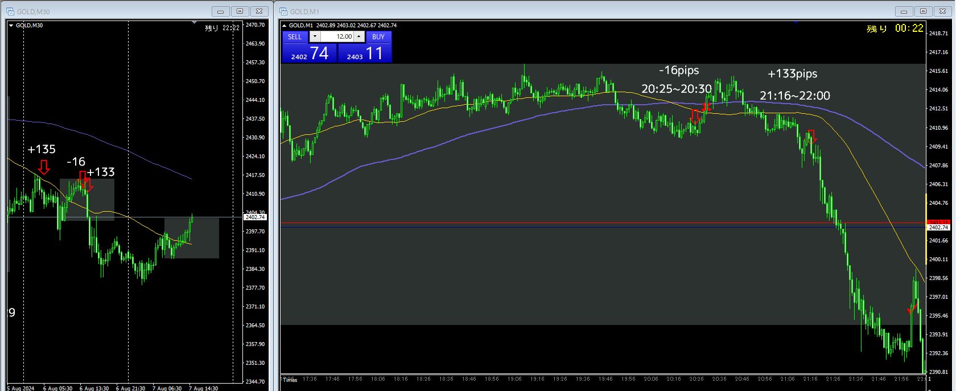Click the 2418.71 price on M1 price axis
This screenshot has width=956, height=391.
click(938, 34)
